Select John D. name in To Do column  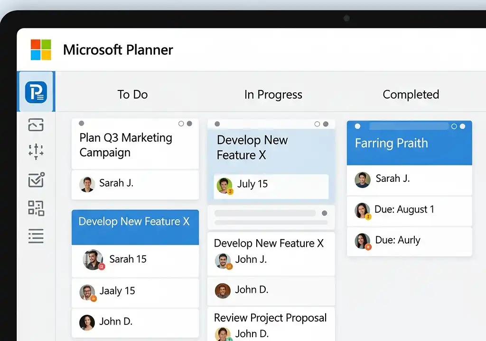(x=116, y=322)
